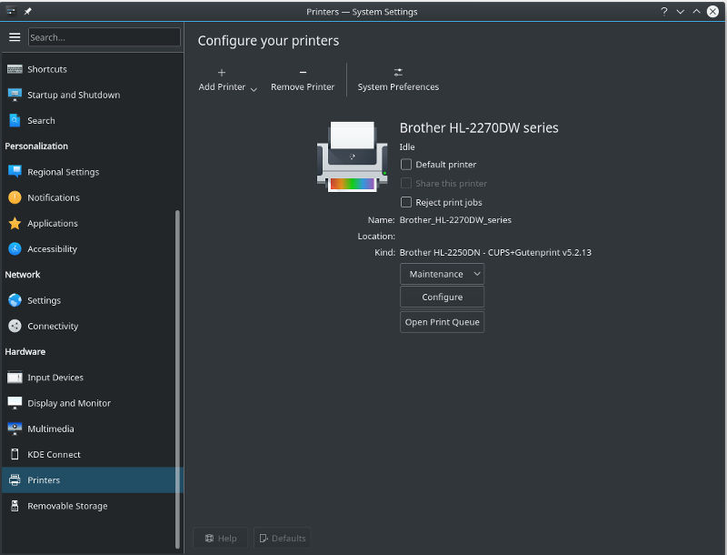Click inside the Search field
Screen dimensions: 727x555
(103, 37)
